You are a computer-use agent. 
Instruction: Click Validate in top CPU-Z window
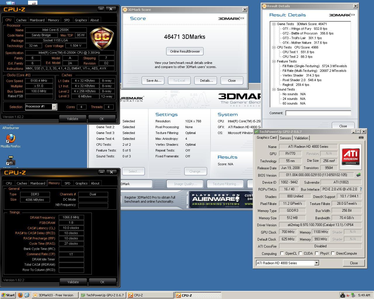pyautogui.click(x=72, y=119)
